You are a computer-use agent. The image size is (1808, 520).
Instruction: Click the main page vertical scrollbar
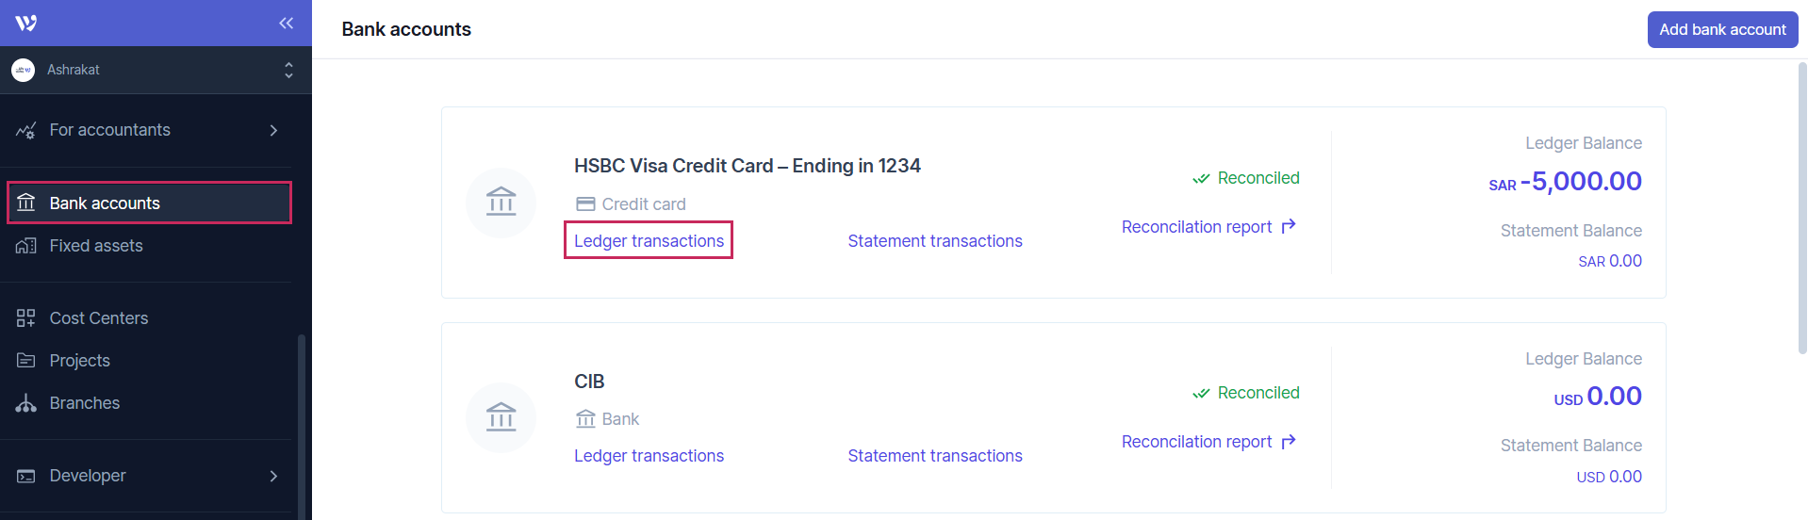point(1802,207)
